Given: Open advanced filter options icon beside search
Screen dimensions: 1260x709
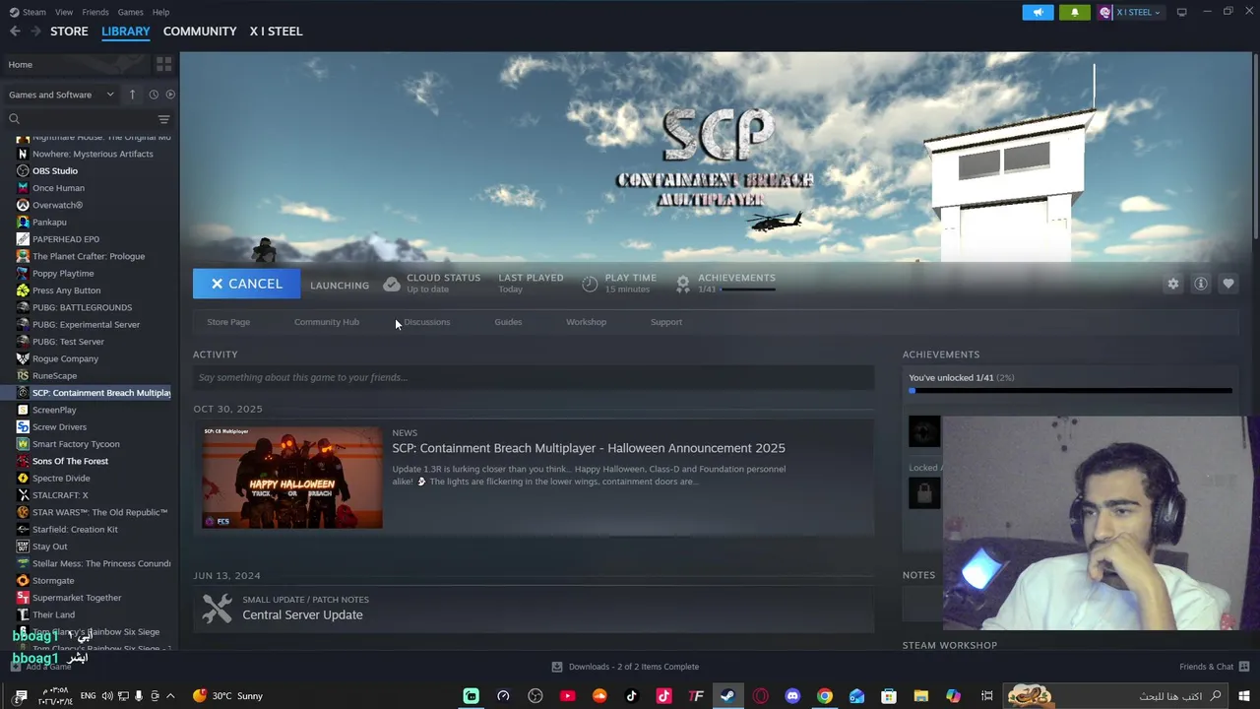Looking at the screenshot, I should (164, 119).
